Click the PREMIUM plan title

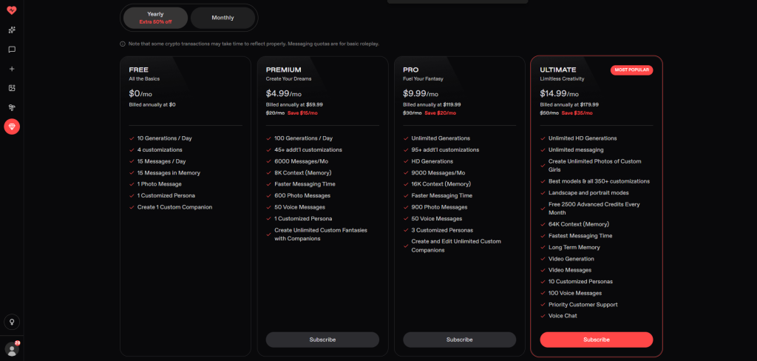point(283,70)
